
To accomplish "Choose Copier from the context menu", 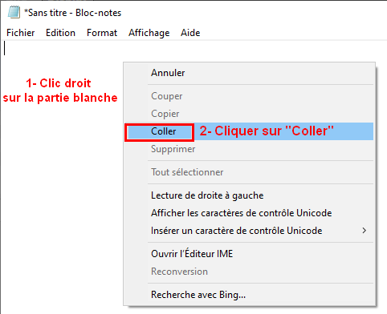I will [249, 114].
